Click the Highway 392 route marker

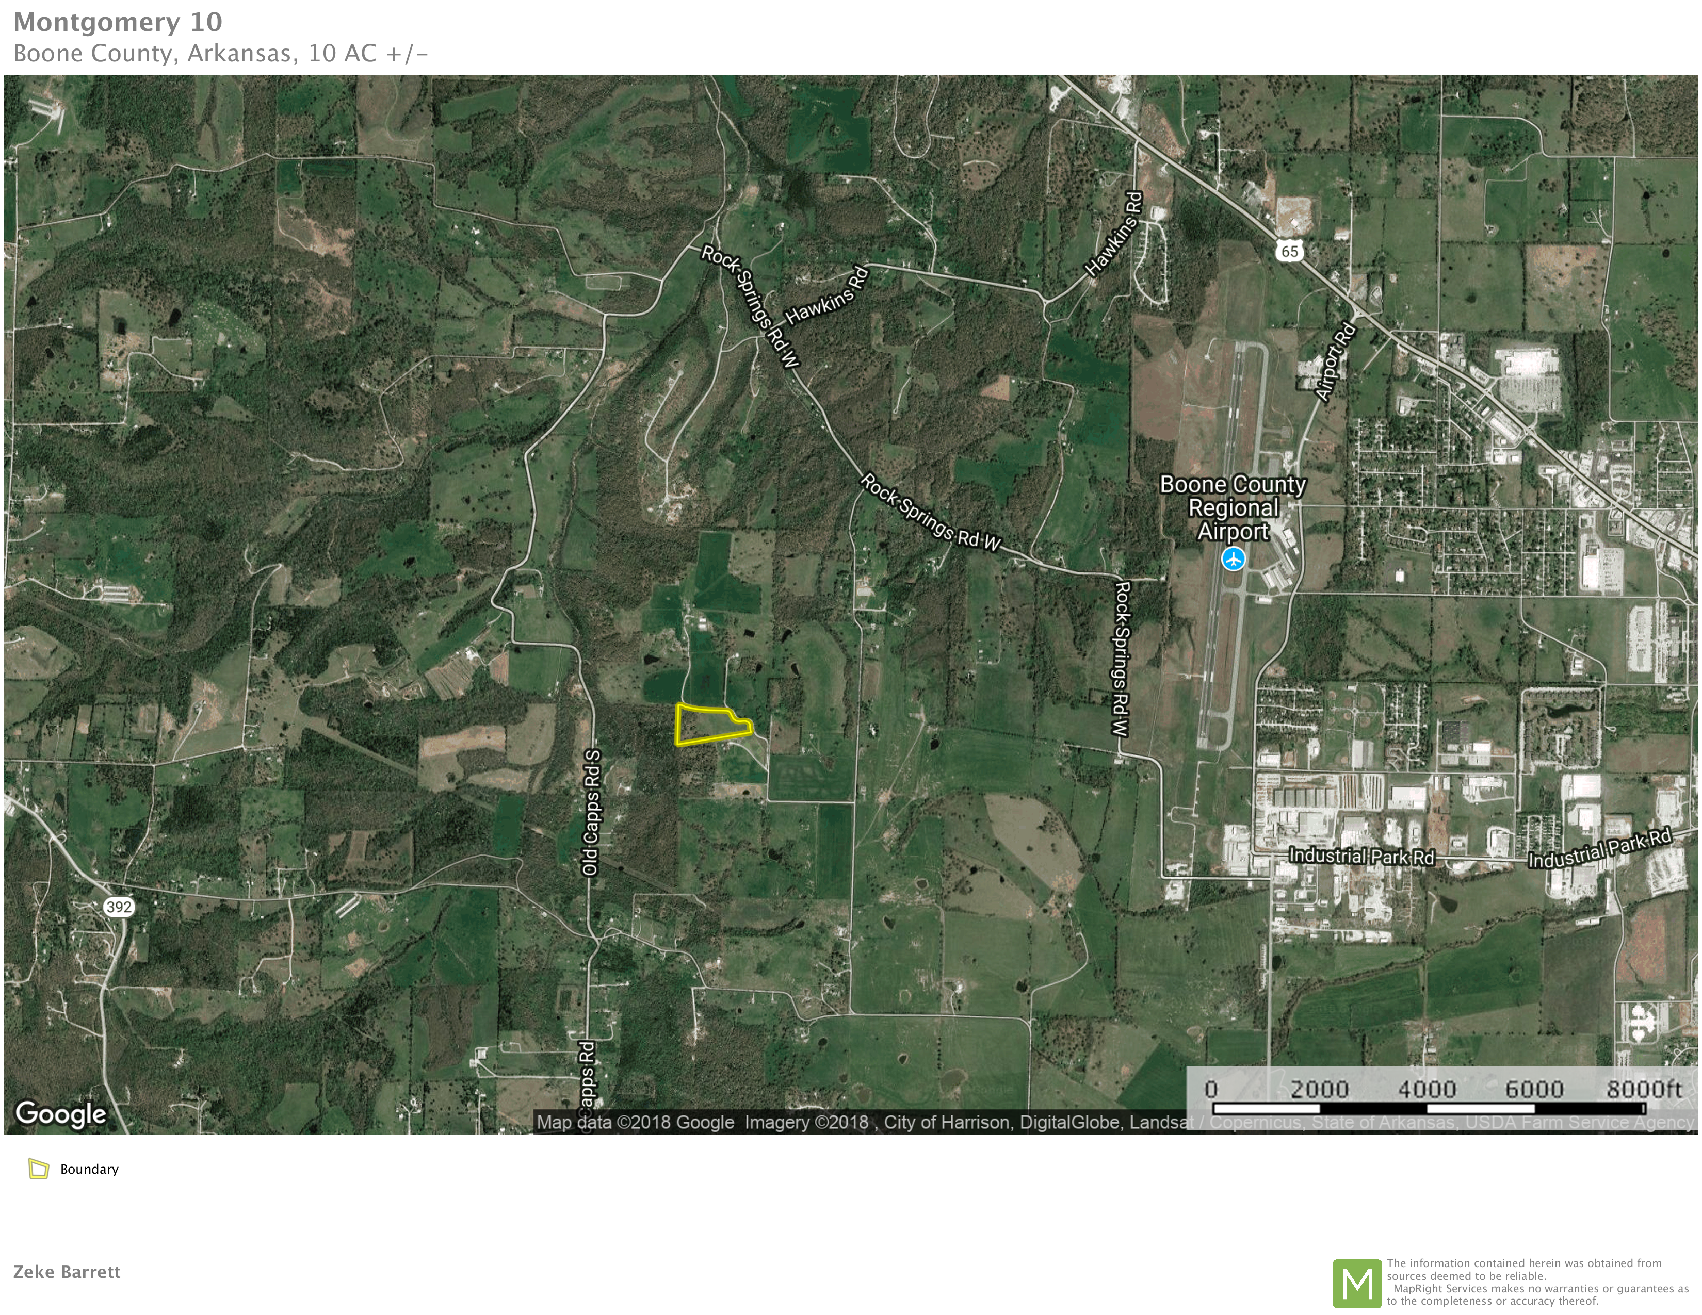click(x=119, y=907)
